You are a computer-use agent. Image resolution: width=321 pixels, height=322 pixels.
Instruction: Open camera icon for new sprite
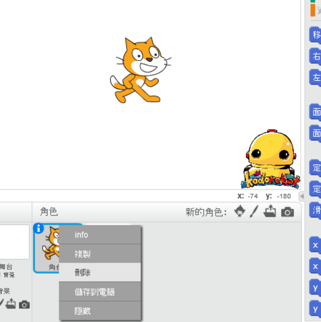pyautogui.click(x=287, y=212)
